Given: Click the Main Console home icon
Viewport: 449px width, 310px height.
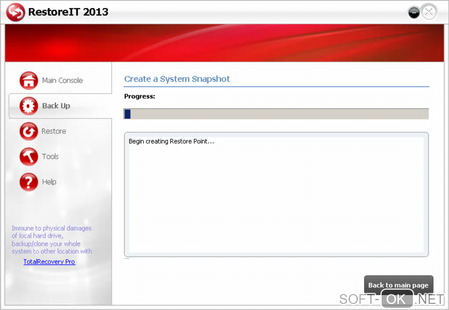Looking at the screenshot, I should pos(29,80).
